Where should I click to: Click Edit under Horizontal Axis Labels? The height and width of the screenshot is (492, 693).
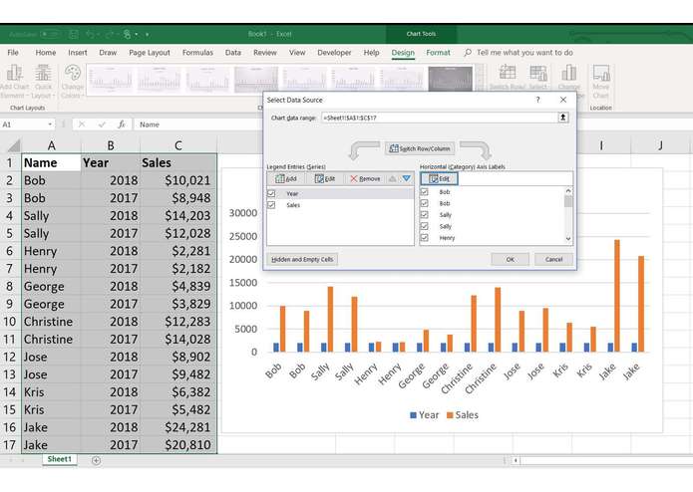(x=440, y=178)
